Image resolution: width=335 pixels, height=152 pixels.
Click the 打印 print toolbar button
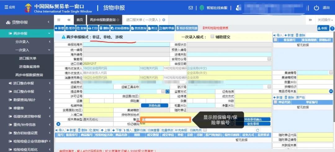tap(93, 28)
